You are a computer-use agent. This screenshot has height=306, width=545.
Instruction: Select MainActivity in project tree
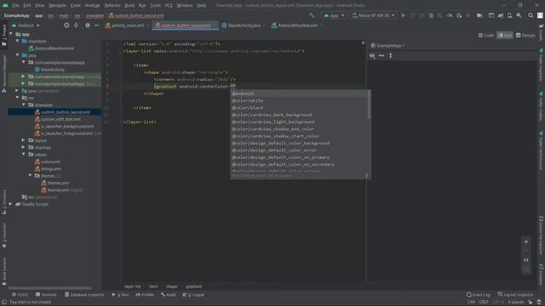click(49, 70)
